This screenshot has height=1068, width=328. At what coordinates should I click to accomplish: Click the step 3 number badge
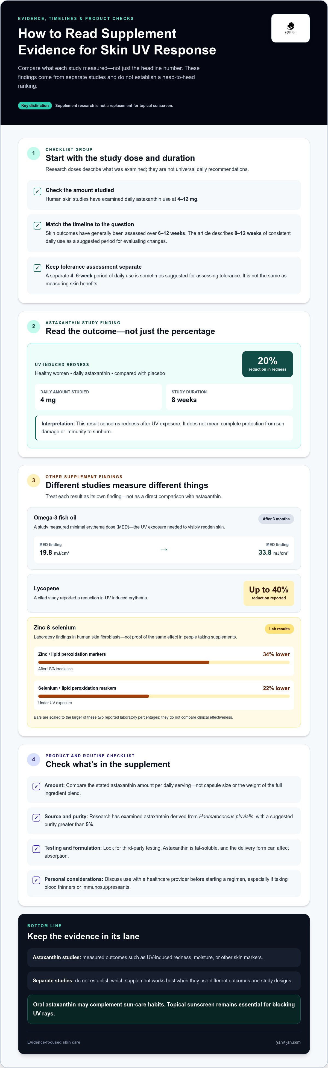(x=34, y=480)
